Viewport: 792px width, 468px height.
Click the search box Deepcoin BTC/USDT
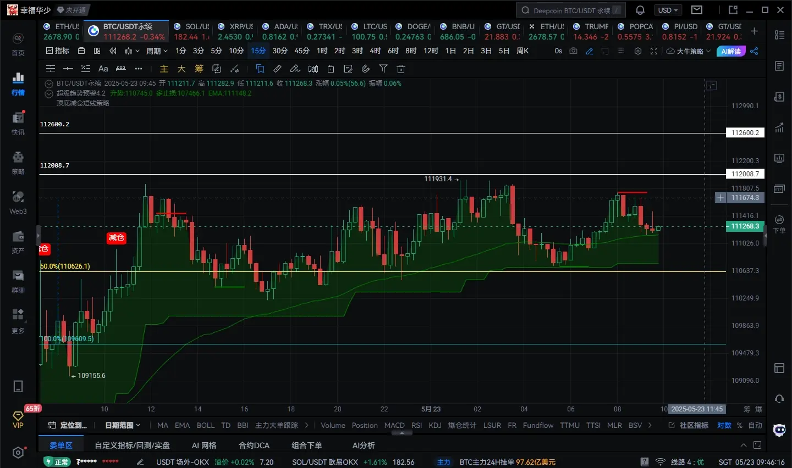click(x=571, y=10)
